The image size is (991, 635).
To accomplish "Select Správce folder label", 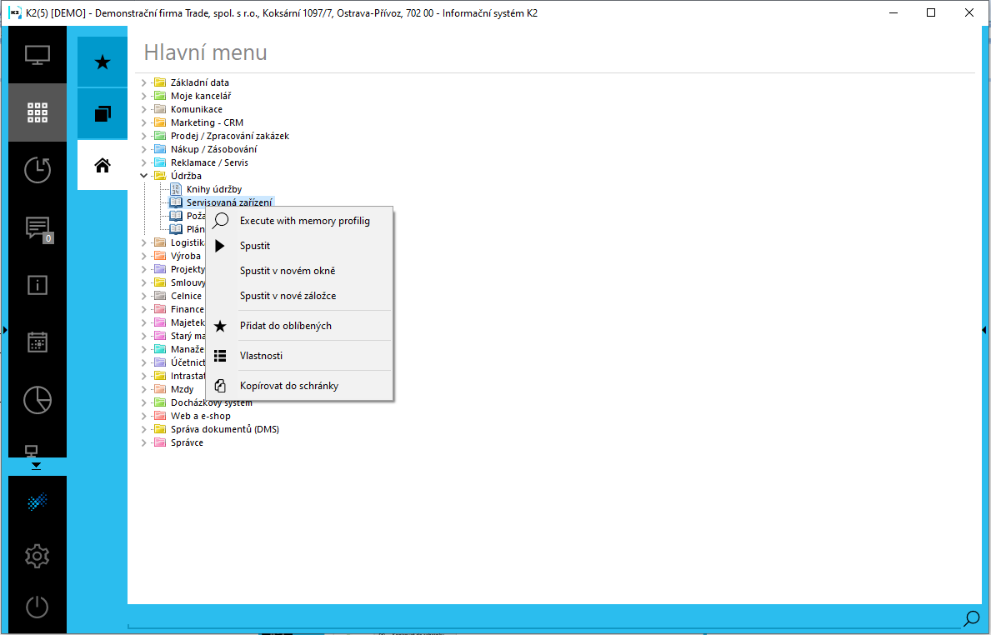I will (187, 443).
